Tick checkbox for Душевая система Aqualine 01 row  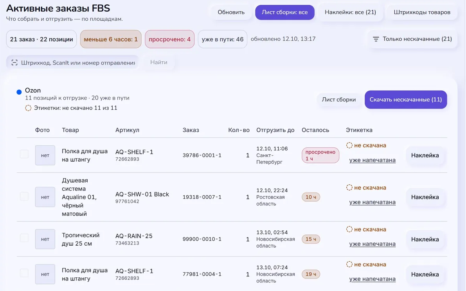[24, 196]
